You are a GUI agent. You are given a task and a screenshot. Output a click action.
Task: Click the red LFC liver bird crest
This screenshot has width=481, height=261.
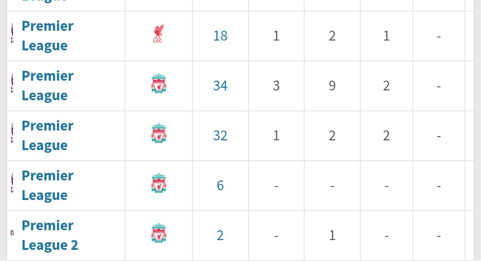coord(158,34)
